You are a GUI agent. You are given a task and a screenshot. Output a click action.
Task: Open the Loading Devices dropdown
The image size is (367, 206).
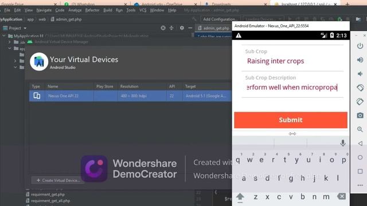(263, 19)
